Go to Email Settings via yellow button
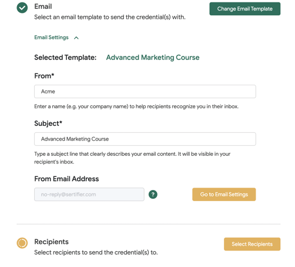The width and height of the screenshot is (295, 267). click(x=224, y=195)
